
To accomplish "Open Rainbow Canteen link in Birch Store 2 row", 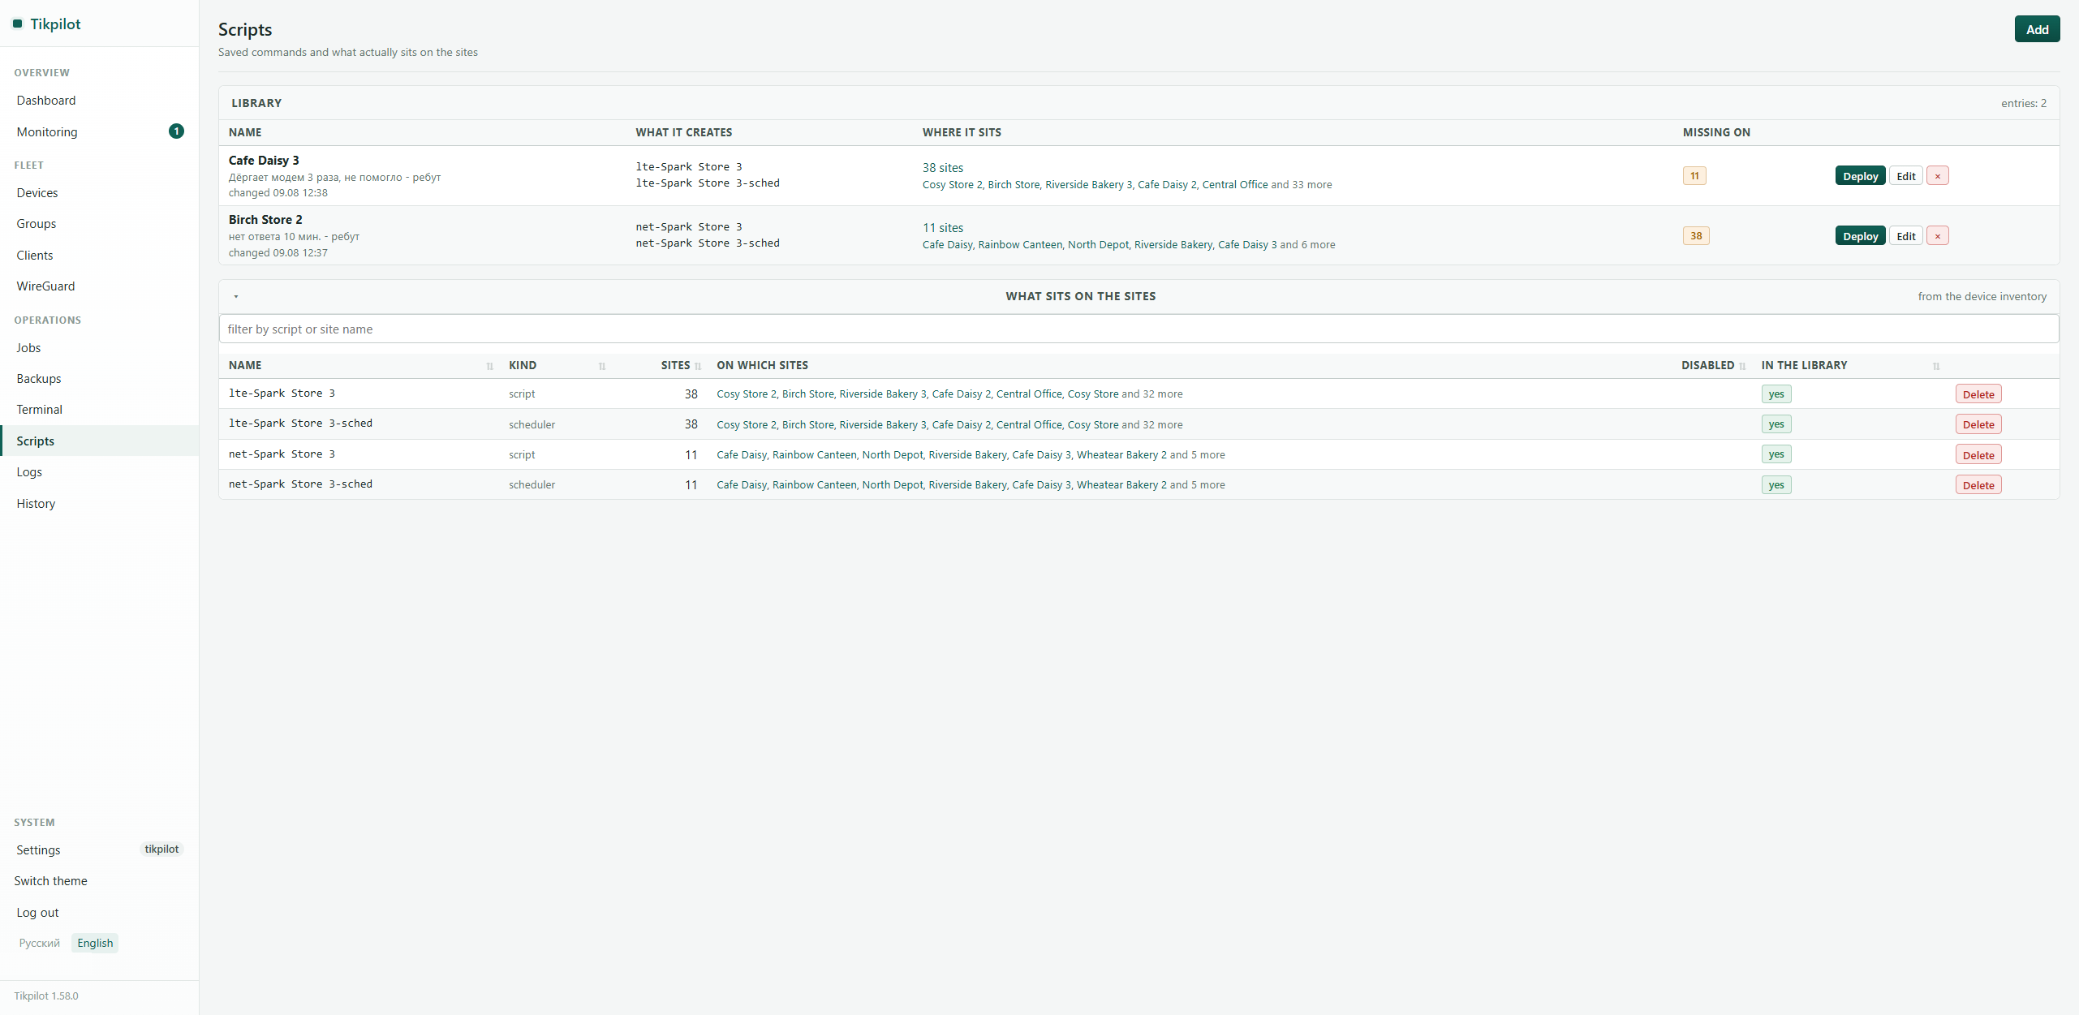I will (x=1020, y=245).
